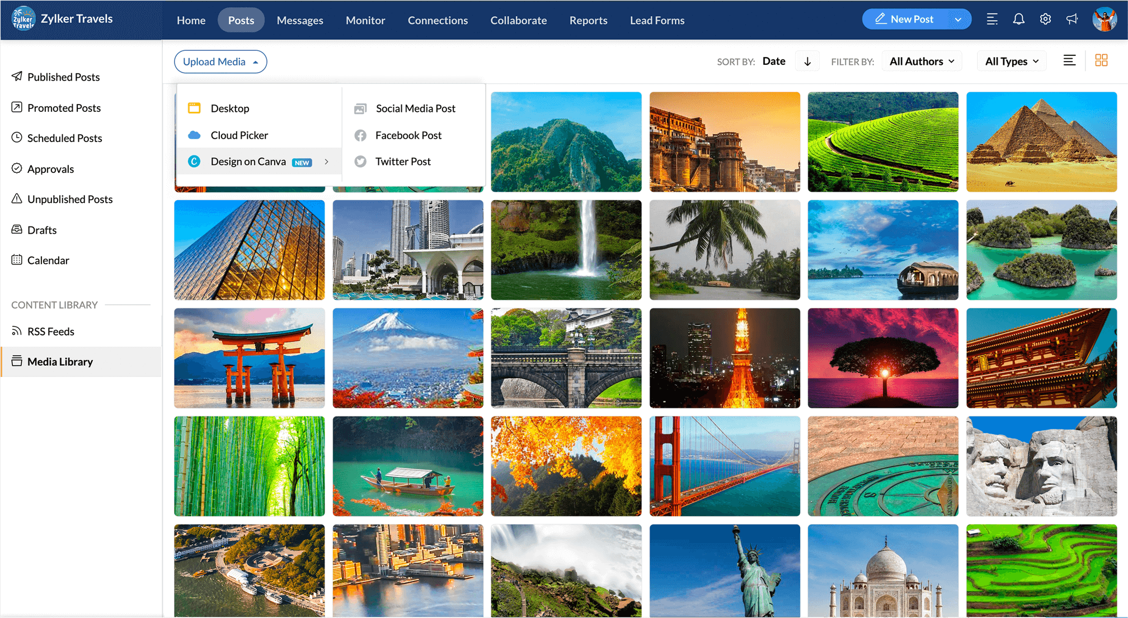Switch to grid view layout
Viewport: 1128px width, 618px height.
click(1101, 61)
